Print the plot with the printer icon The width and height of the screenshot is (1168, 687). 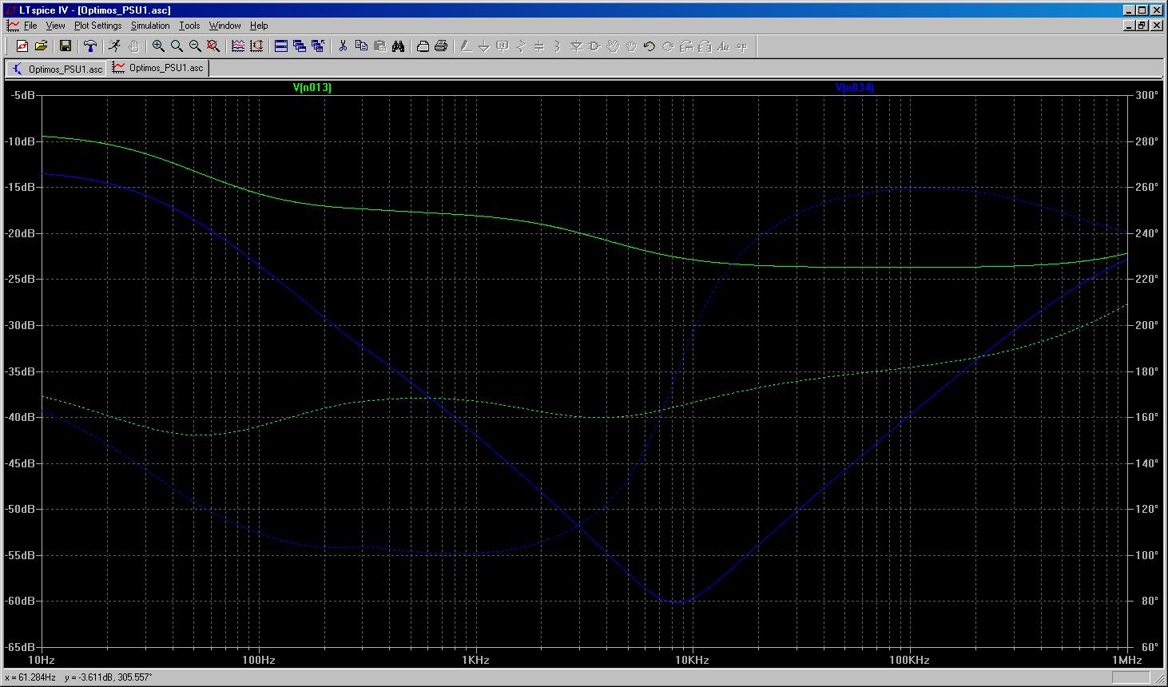[x=441, y=46]
